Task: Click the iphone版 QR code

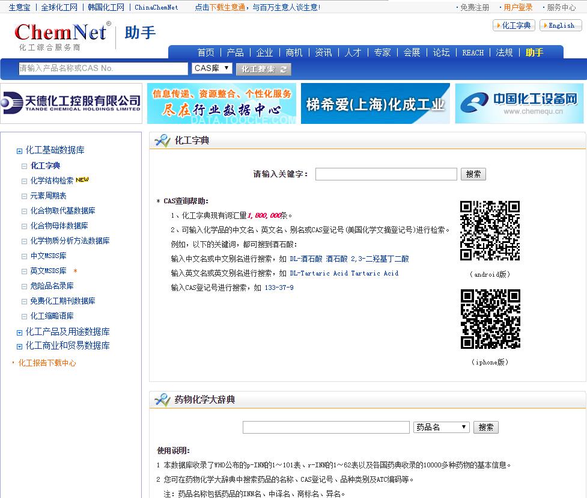Action: pyautogui.click(x=490, y=319)
